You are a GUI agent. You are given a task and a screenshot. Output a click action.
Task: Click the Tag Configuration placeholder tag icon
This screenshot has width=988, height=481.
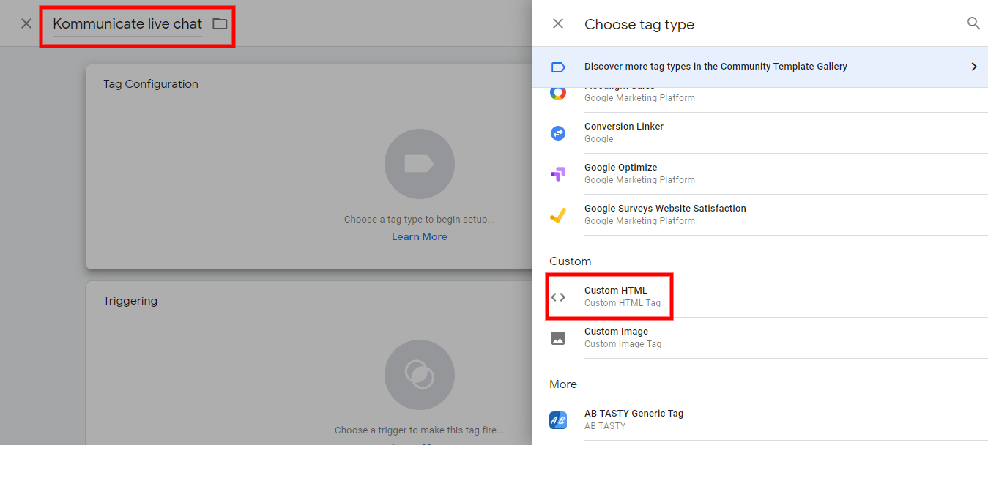coord(419,164)
